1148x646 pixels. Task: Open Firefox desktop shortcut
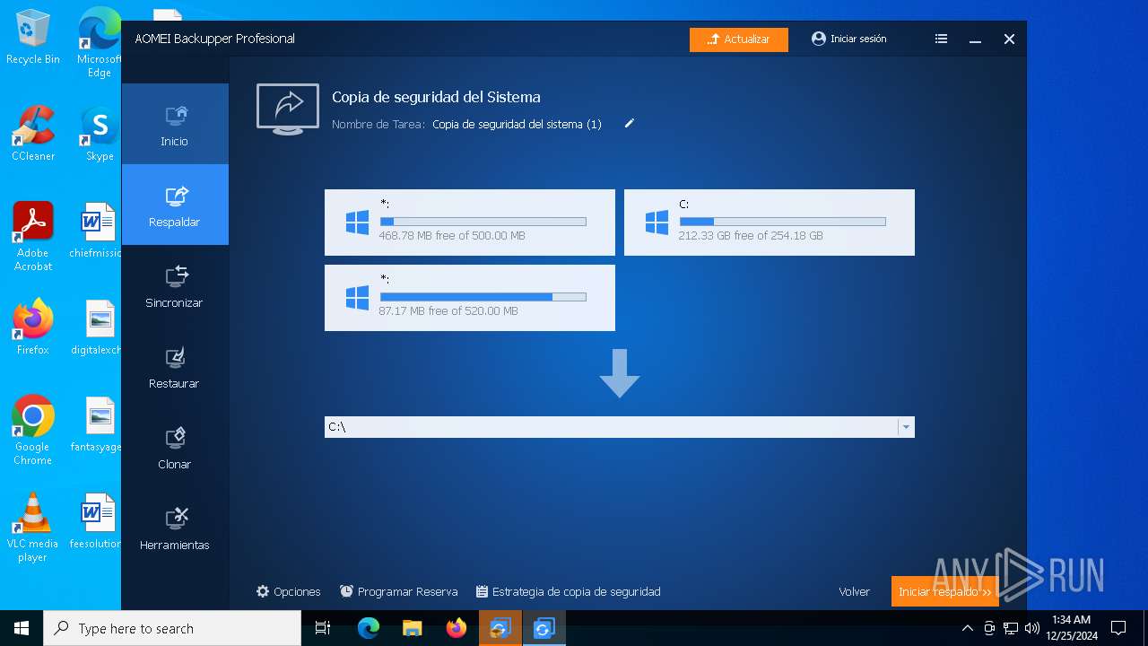point(33,327)
